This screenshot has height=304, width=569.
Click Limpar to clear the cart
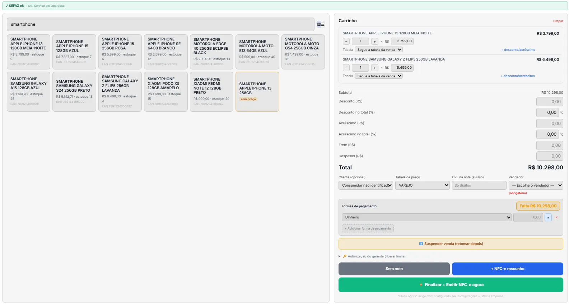pyautogui.click(x=558, y=21)
